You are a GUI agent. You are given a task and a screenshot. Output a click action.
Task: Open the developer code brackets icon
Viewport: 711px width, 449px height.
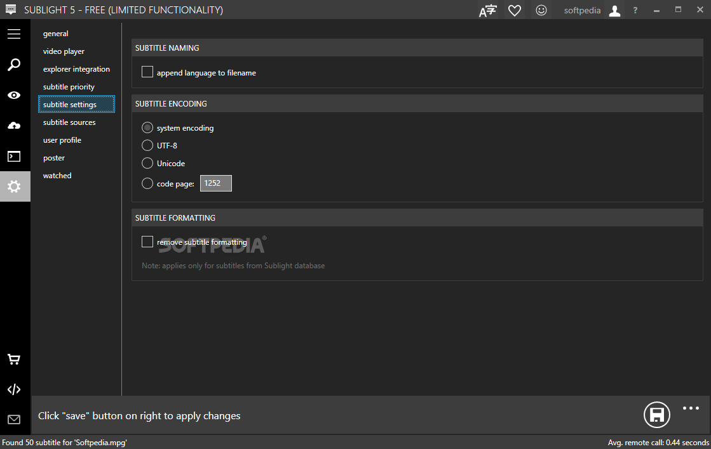tap(14, 389)
